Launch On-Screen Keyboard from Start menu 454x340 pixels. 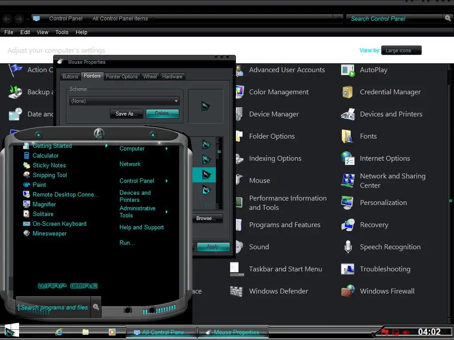59,224
